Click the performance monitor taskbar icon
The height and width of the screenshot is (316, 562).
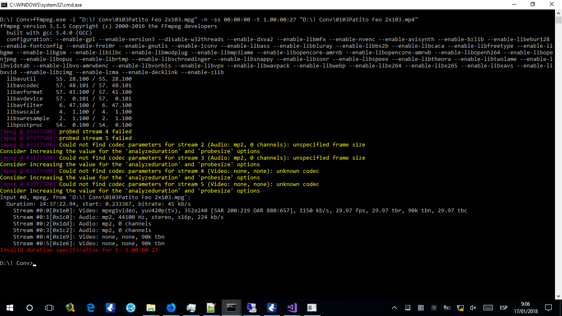(x=191, y=307)
